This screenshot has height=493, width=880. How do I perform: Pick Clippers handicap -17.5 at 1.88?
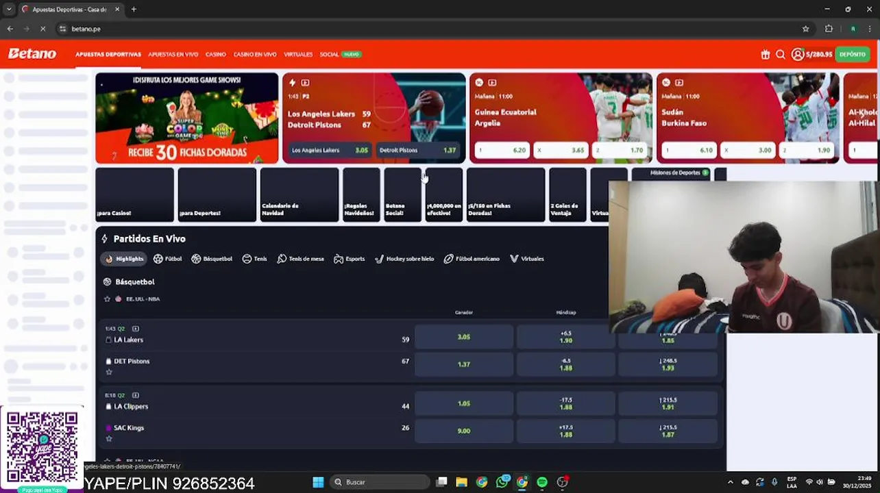point(565,403)
